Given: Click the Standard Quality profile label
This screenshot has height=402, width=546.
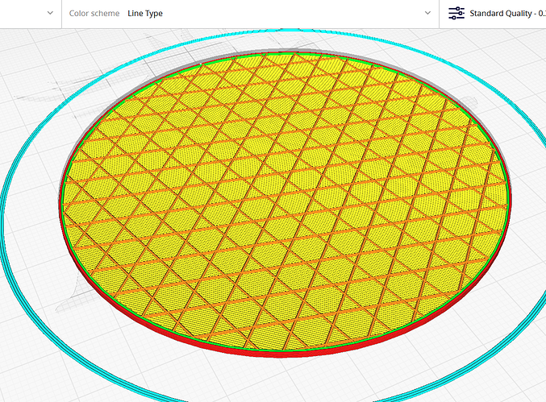Looking at the screenshot, I should [507, 14].
